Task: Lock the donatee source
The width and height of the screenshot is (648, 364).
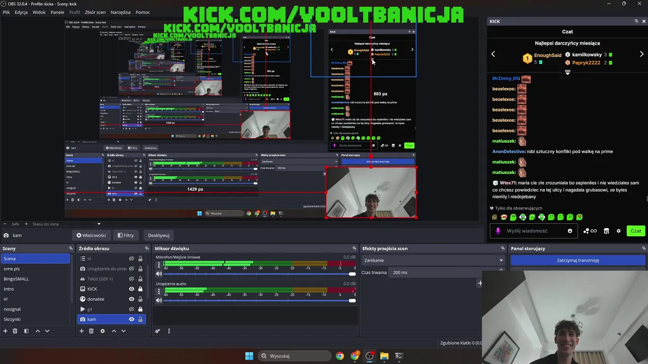Action: click(140, 299)
